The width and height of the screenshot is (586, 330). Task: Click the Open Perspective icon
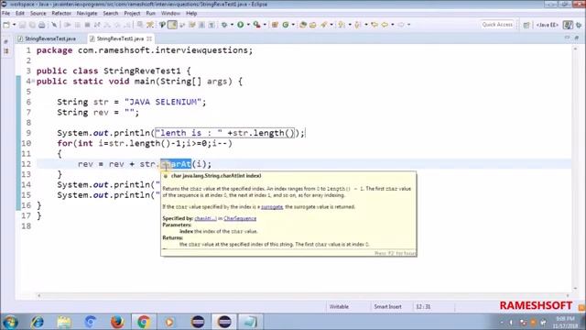[526, 25]
